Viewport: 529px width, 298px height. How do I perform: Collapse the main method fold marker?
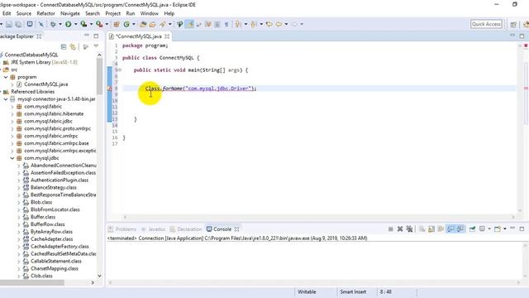[119, 70]
